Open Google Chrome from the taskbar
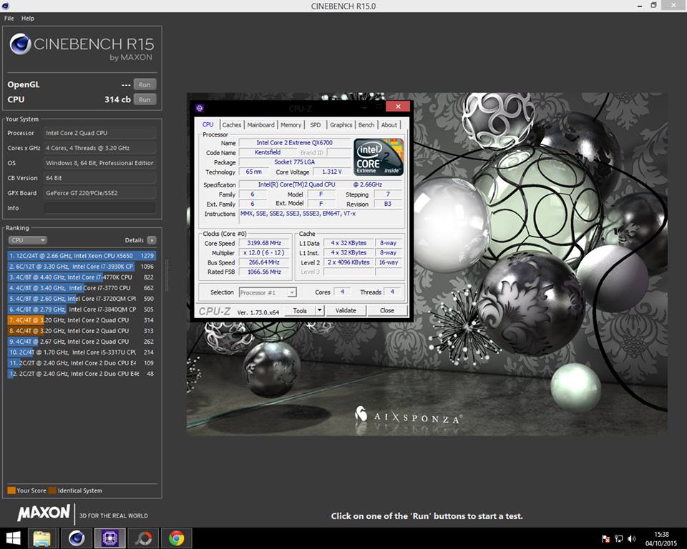The image size is (687, 549). click(x=177, y=538)
